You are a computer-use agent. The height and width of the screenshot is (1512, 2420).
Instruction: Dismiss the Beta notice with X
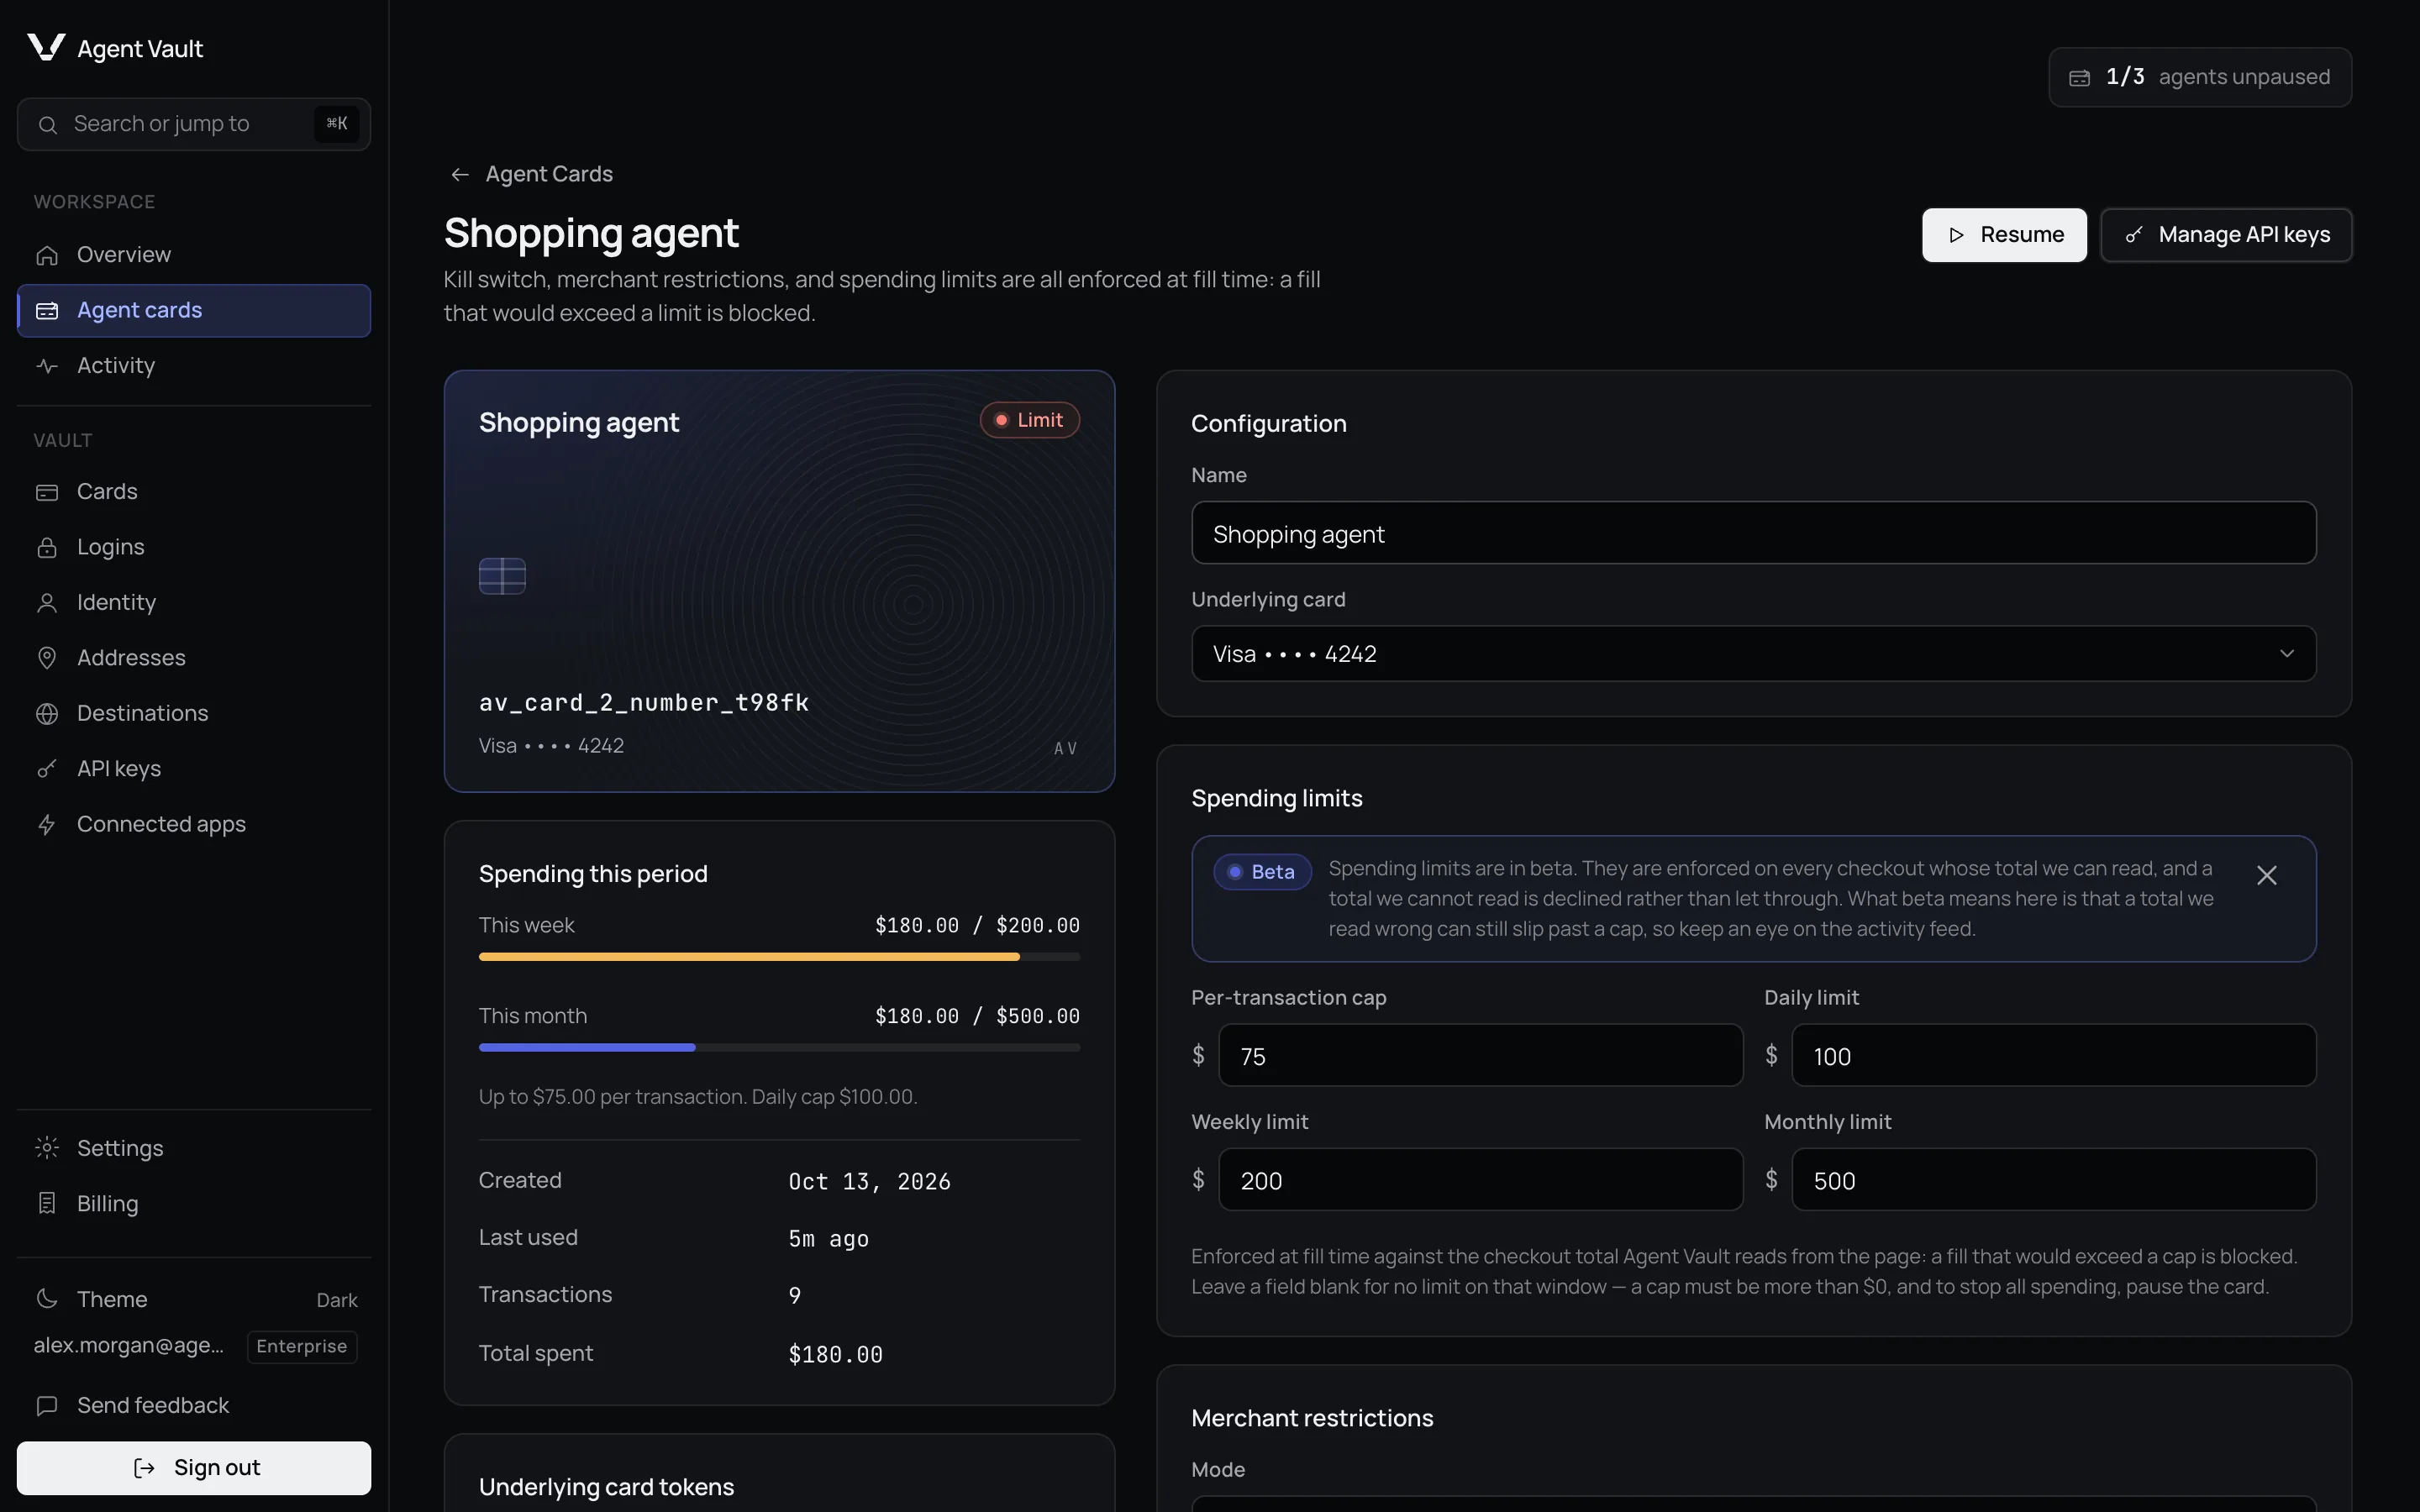pos(2267,875)
